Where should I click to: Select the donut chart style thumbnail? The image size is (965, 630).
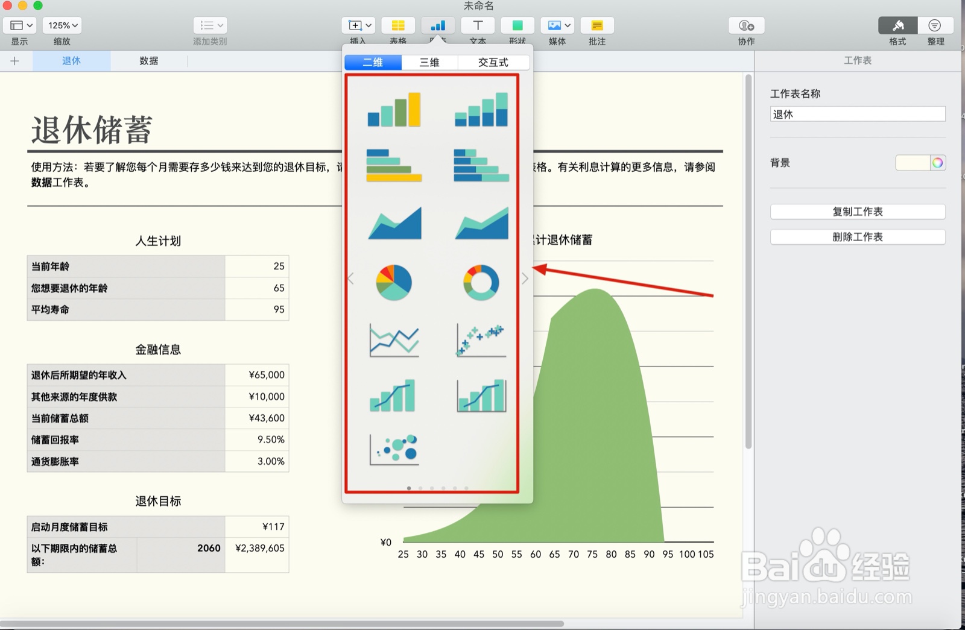tap(480, 281)
